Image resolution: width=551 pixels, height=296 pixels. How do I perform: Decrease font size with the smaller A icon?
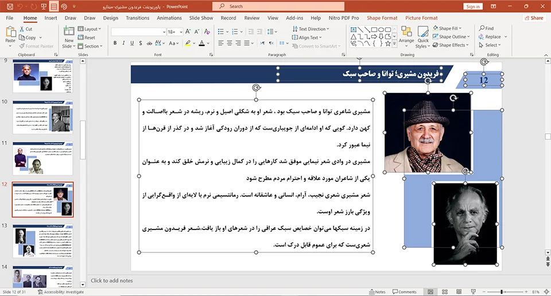tap(197, 32)
